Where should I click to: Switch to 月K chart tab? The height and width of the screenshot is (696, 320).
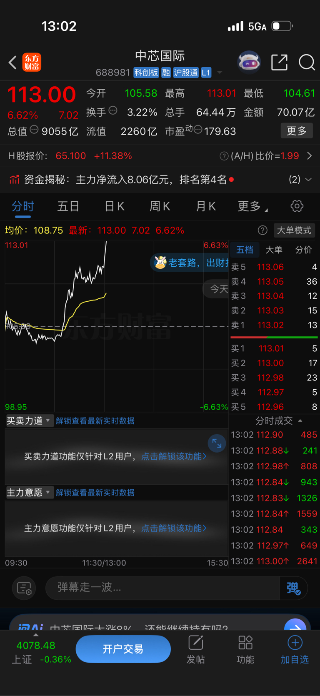coord(206,206)
